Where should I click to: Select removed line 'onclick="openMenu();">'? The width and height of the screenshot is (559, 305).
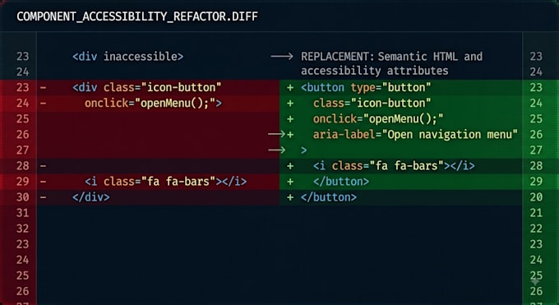click(x=153, y=103)
